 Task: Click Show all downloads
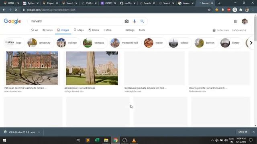243,132
